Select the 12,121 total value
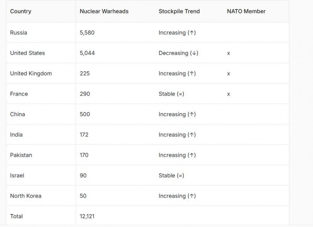The height and width of the screenshot is (227, 313). pos(87,216)
